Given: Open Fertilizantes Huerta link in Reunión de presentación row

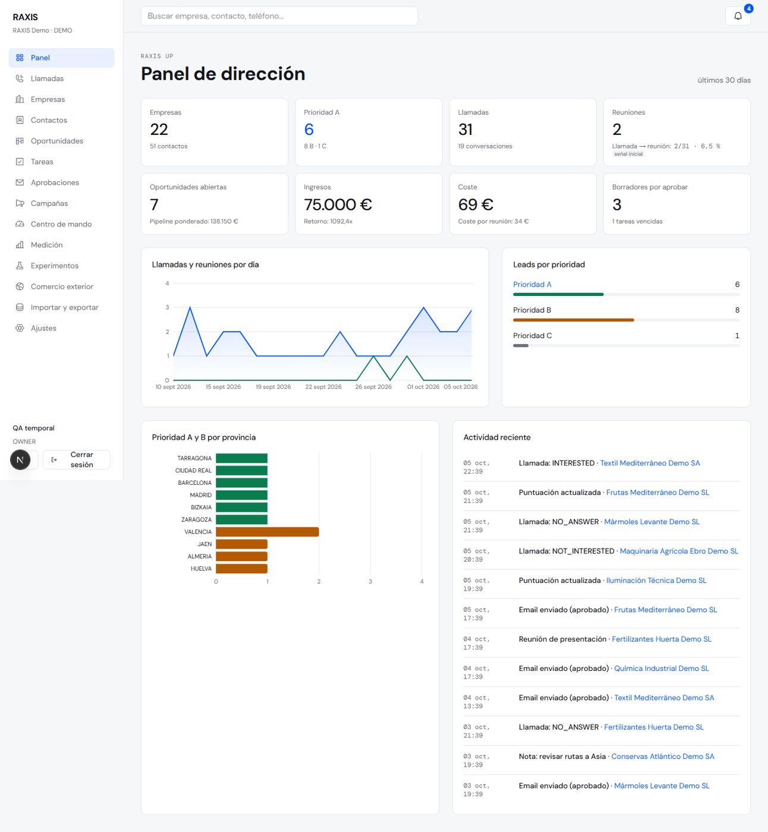Looking at the screenshot, I should tap(662, 639).
